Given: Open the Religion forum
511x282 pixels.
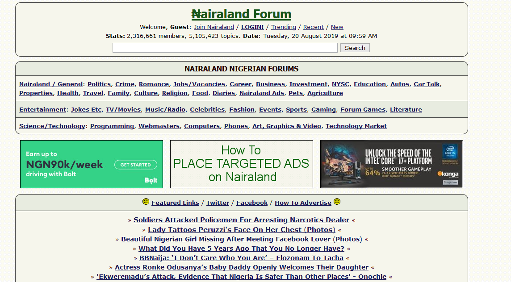Looking at the screenshot, I should coord(175,93).
